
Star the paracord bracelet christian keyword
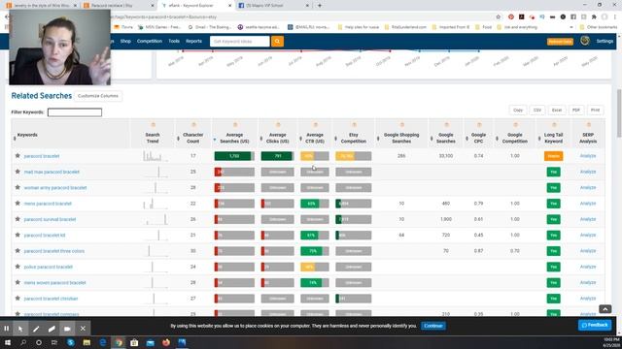pyautogui.click(x=17, y=298)
